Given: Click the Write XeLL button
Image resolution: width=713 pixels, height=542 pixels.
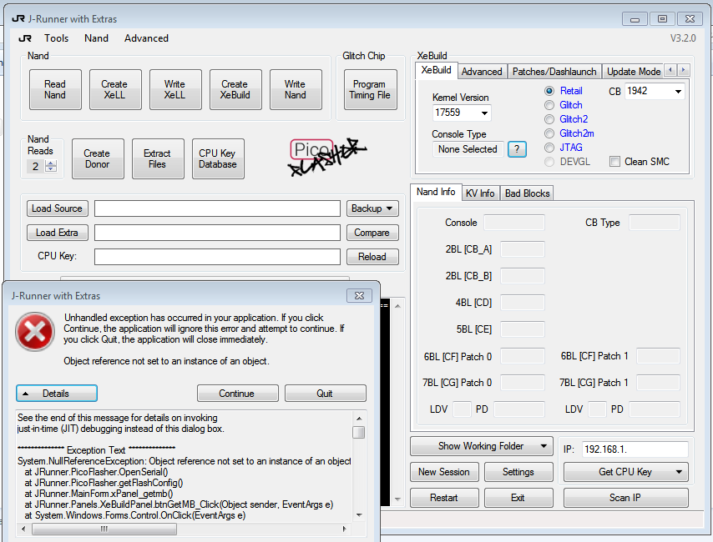Looking at the screenshot, I should tap(175, 89).
